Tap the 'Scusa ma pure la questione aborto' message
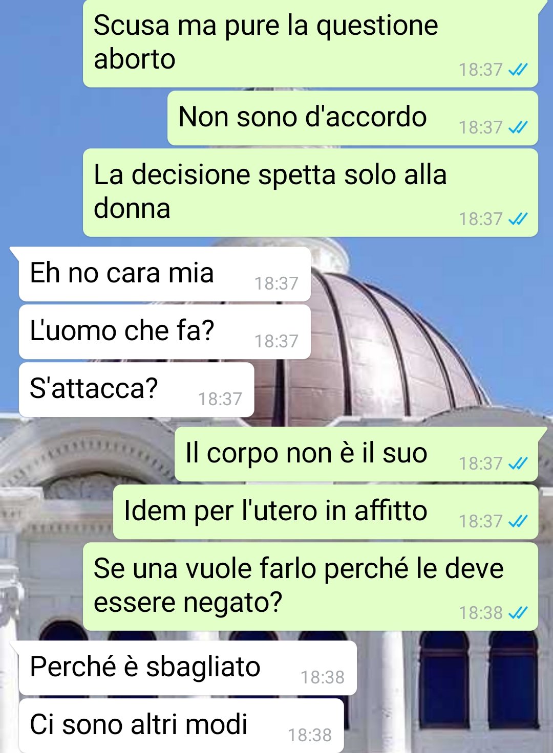The image size is (553, 753). [310, 43]
